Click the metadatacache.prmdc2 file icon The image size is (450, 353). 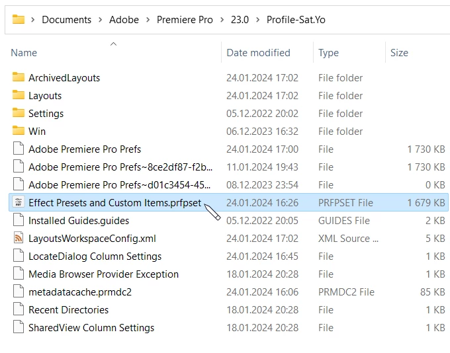click(x=19, y=292)
